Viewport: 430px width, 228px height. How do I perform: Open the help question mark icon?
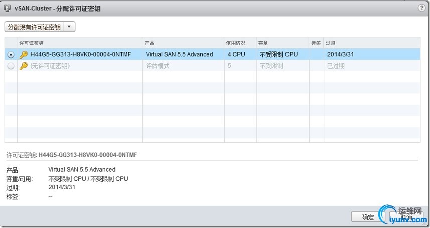click(422, 8)
